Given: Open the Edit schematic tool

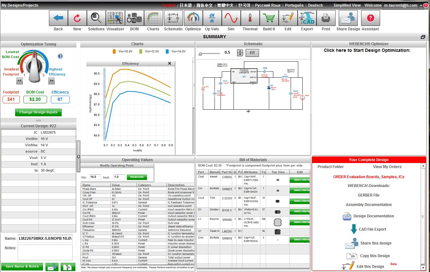Looking at the screenshot, I should pyautogui.click(x=288, y=18).
